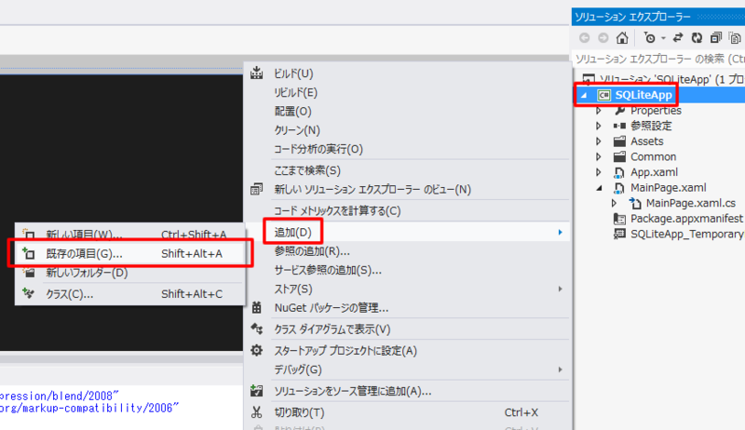Choose リビルド(E) from the context menu
The width and height of the screenshot is (745, 430).
point(295,92)
